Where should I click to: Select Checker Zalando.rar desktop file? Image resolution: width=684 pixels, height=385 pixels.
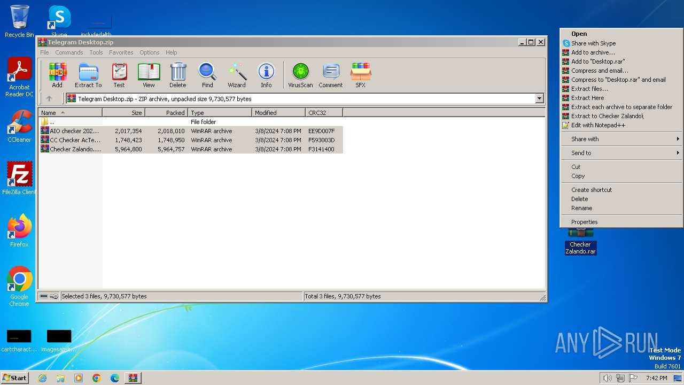(580, 241)
